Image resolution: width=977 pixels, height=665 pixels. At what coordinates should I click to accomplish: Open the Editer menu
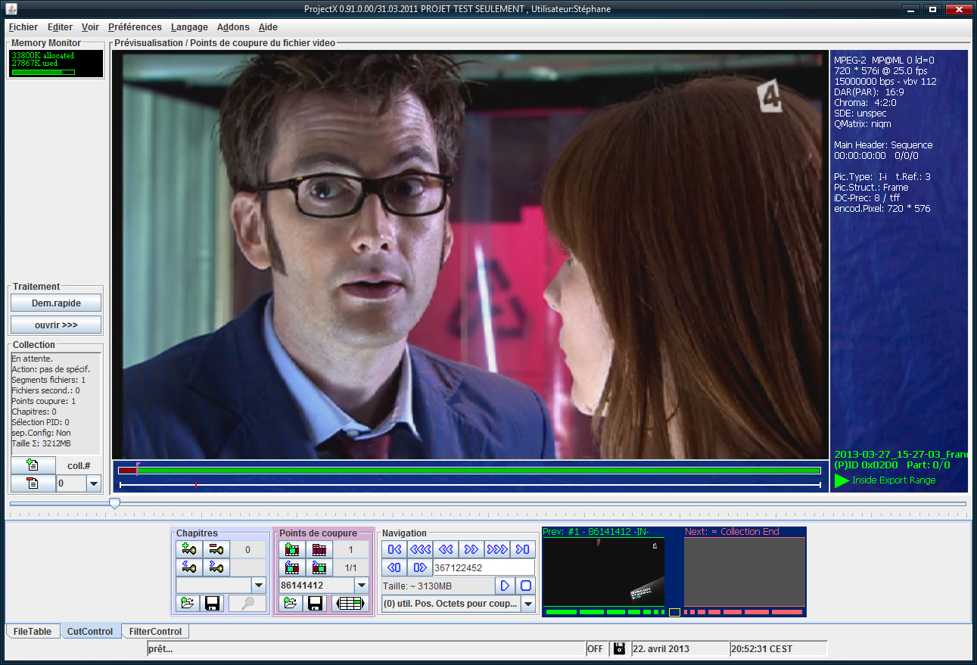(60, 27)
